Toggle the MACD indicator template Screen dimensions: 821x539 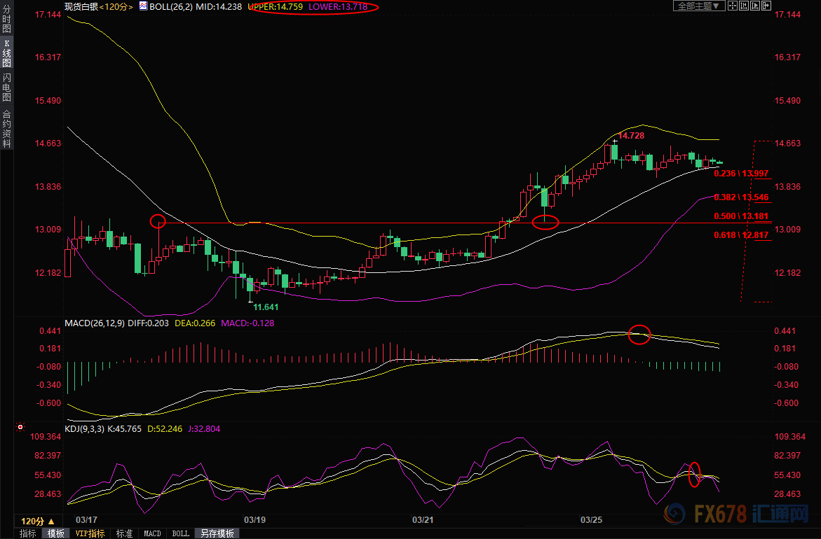(x=152, y=533)
